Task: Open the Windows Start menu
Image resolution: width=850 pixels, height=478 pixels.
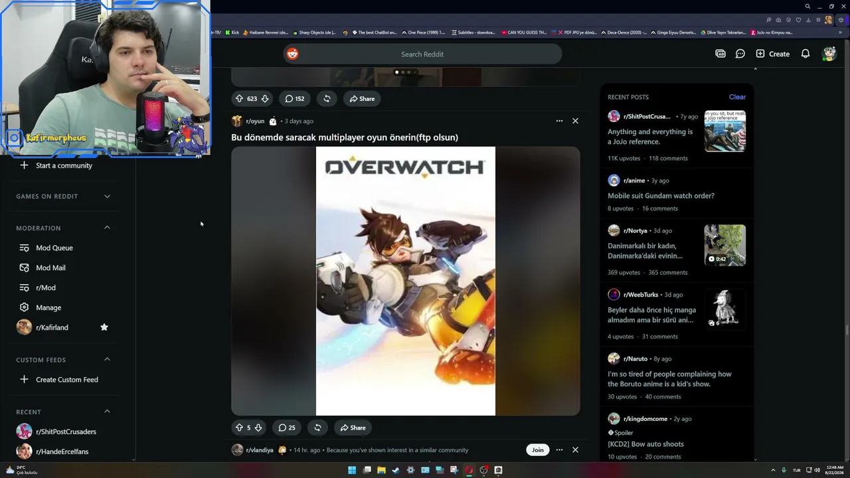Action: [x=352, y=470]
